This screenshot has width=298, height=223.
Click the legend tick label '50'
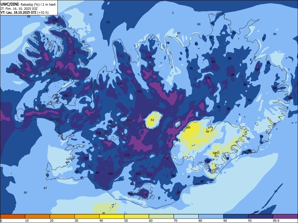(x=126, y=221)
